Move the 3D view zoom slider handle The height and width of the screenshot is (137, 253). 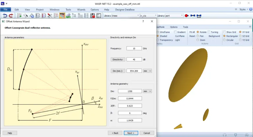pyautogui.click(x=236, y=135)
